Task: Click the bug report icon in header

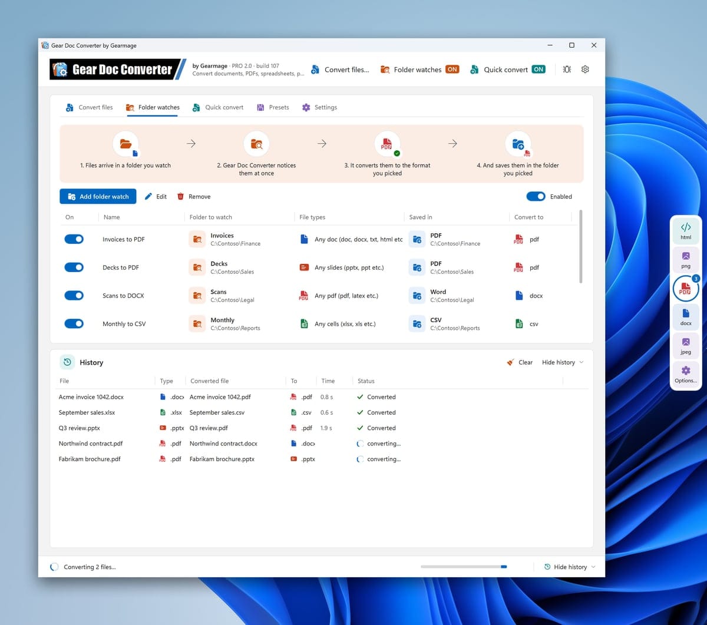Action: point(567,70)
